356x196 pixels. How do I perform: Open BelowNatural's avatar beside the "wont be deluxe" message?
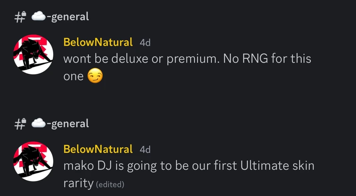click(x=33, y=55)
